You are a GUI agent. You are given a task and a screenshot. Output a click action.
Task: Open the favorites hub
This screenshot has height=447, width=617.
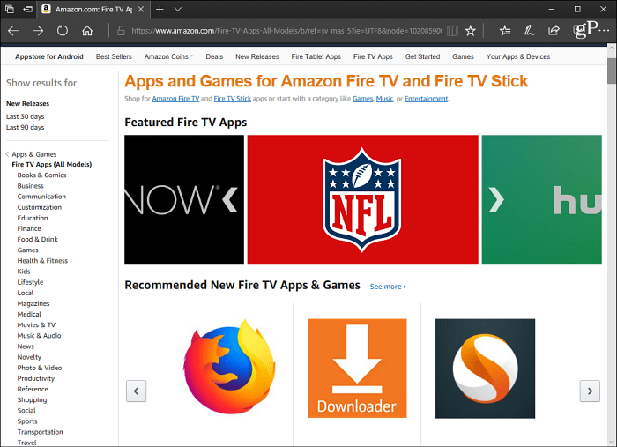click(x=505, y=31)
